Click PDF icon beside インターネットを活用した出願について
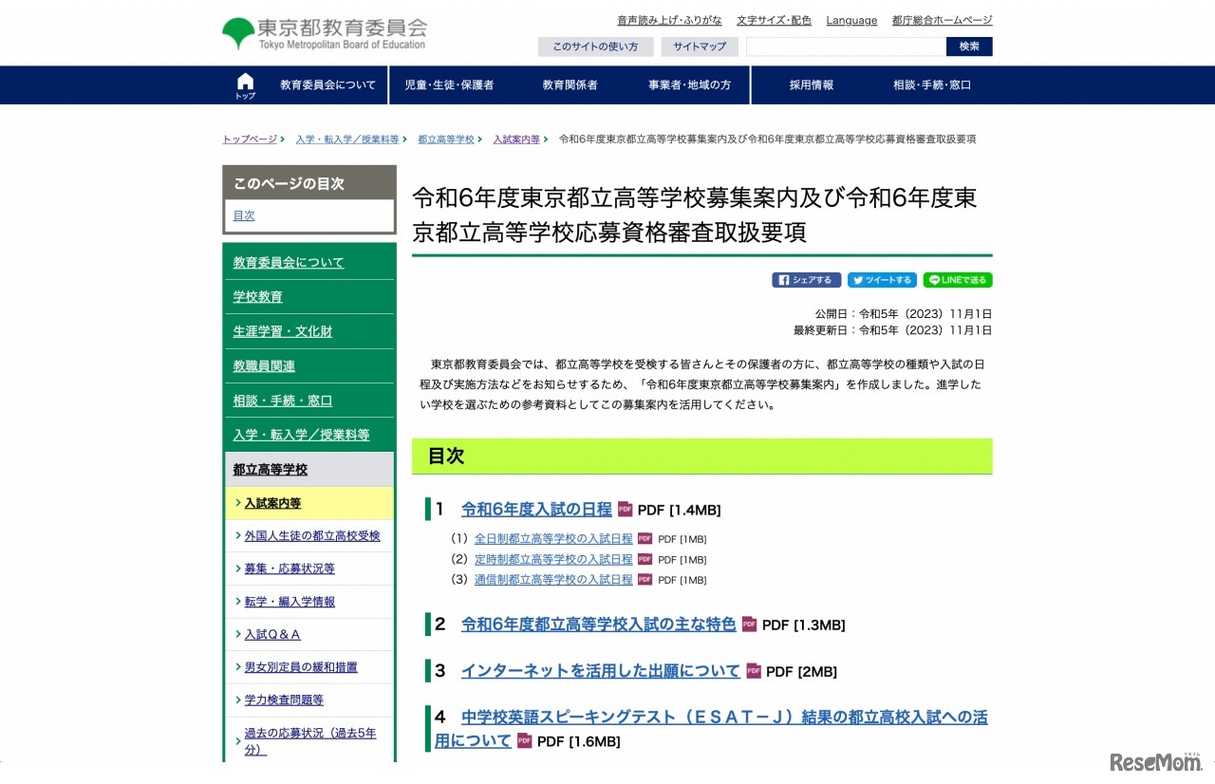Screen dimensions: 1215x784 [754, 671]
